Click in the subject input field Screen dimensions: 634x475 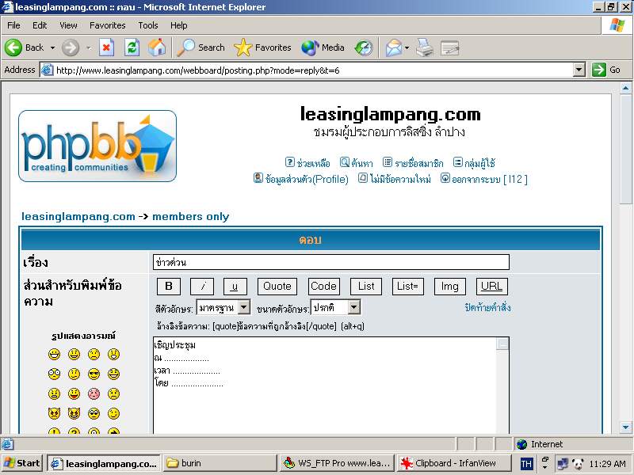(330, 262)
